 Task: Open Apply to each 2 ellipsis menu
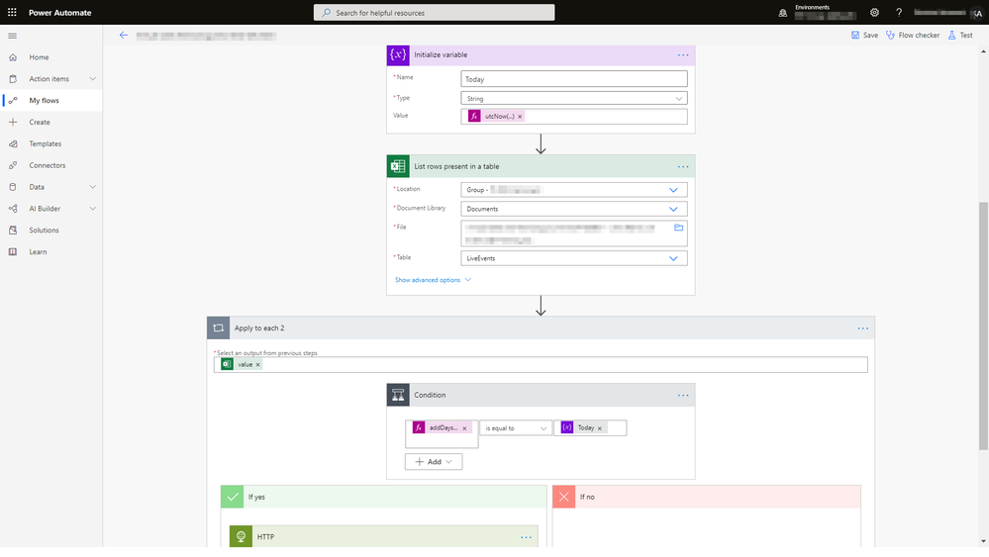(863, 328)
